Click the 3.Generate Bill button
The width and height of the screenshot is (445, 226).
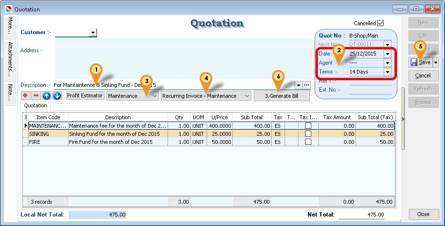click(281, 96)
